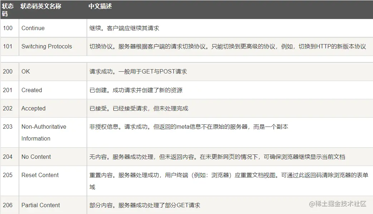Image resolution: width=373 pixels, height=214 pixels.
Task: Click description 部分内容。服务器成功处理了部分GET请求
Action: (x=145, y=205)
